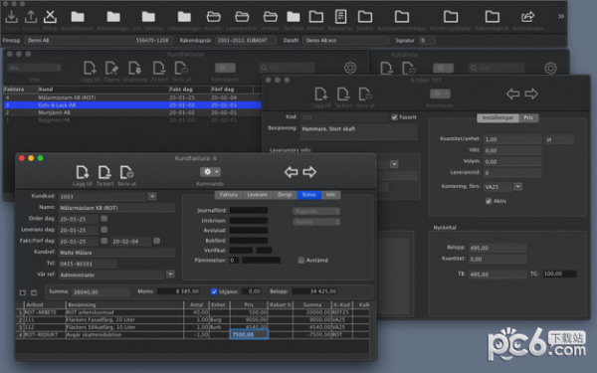Click Öppna edit icon in Kundfakturor window

pos(111,68)
